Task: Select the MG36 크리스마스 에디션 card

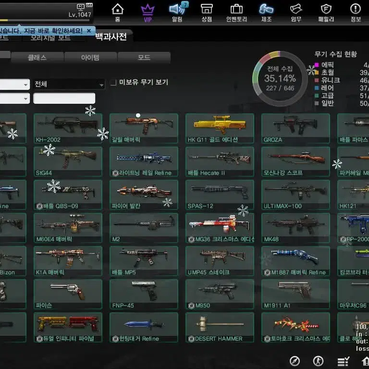Action: tap(220, 228)
